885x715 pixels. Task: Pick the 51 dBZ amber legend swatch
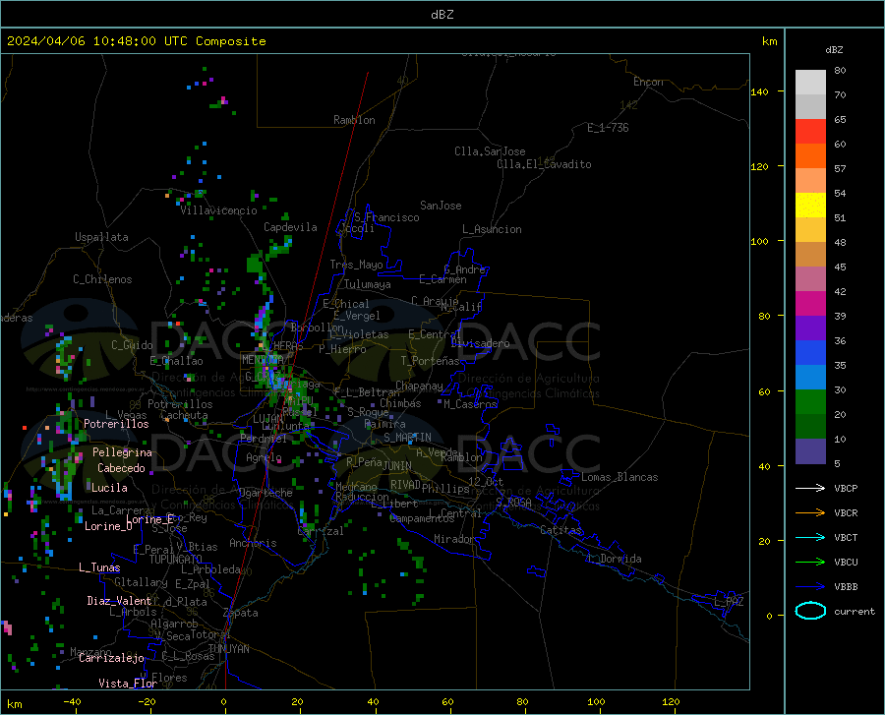810,230
